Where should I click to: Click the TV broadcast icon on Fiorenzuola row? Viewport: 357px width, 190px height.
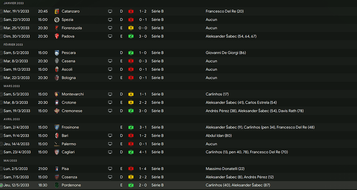(x=110, y=28)
